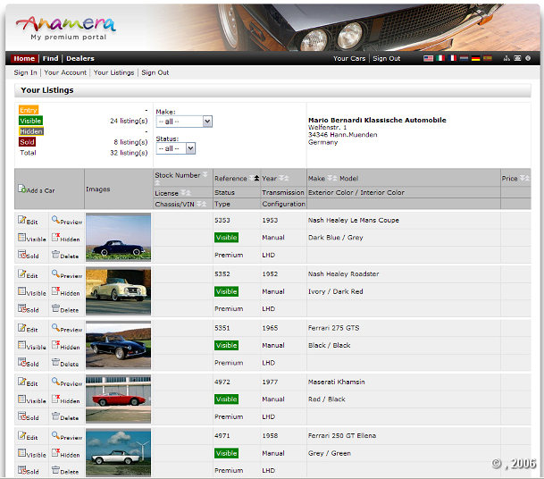Image resolution: width=544 pixels, height=479 pixels.
Task: Choose the Dutch flag icon
Action: [x=464, y=58]
